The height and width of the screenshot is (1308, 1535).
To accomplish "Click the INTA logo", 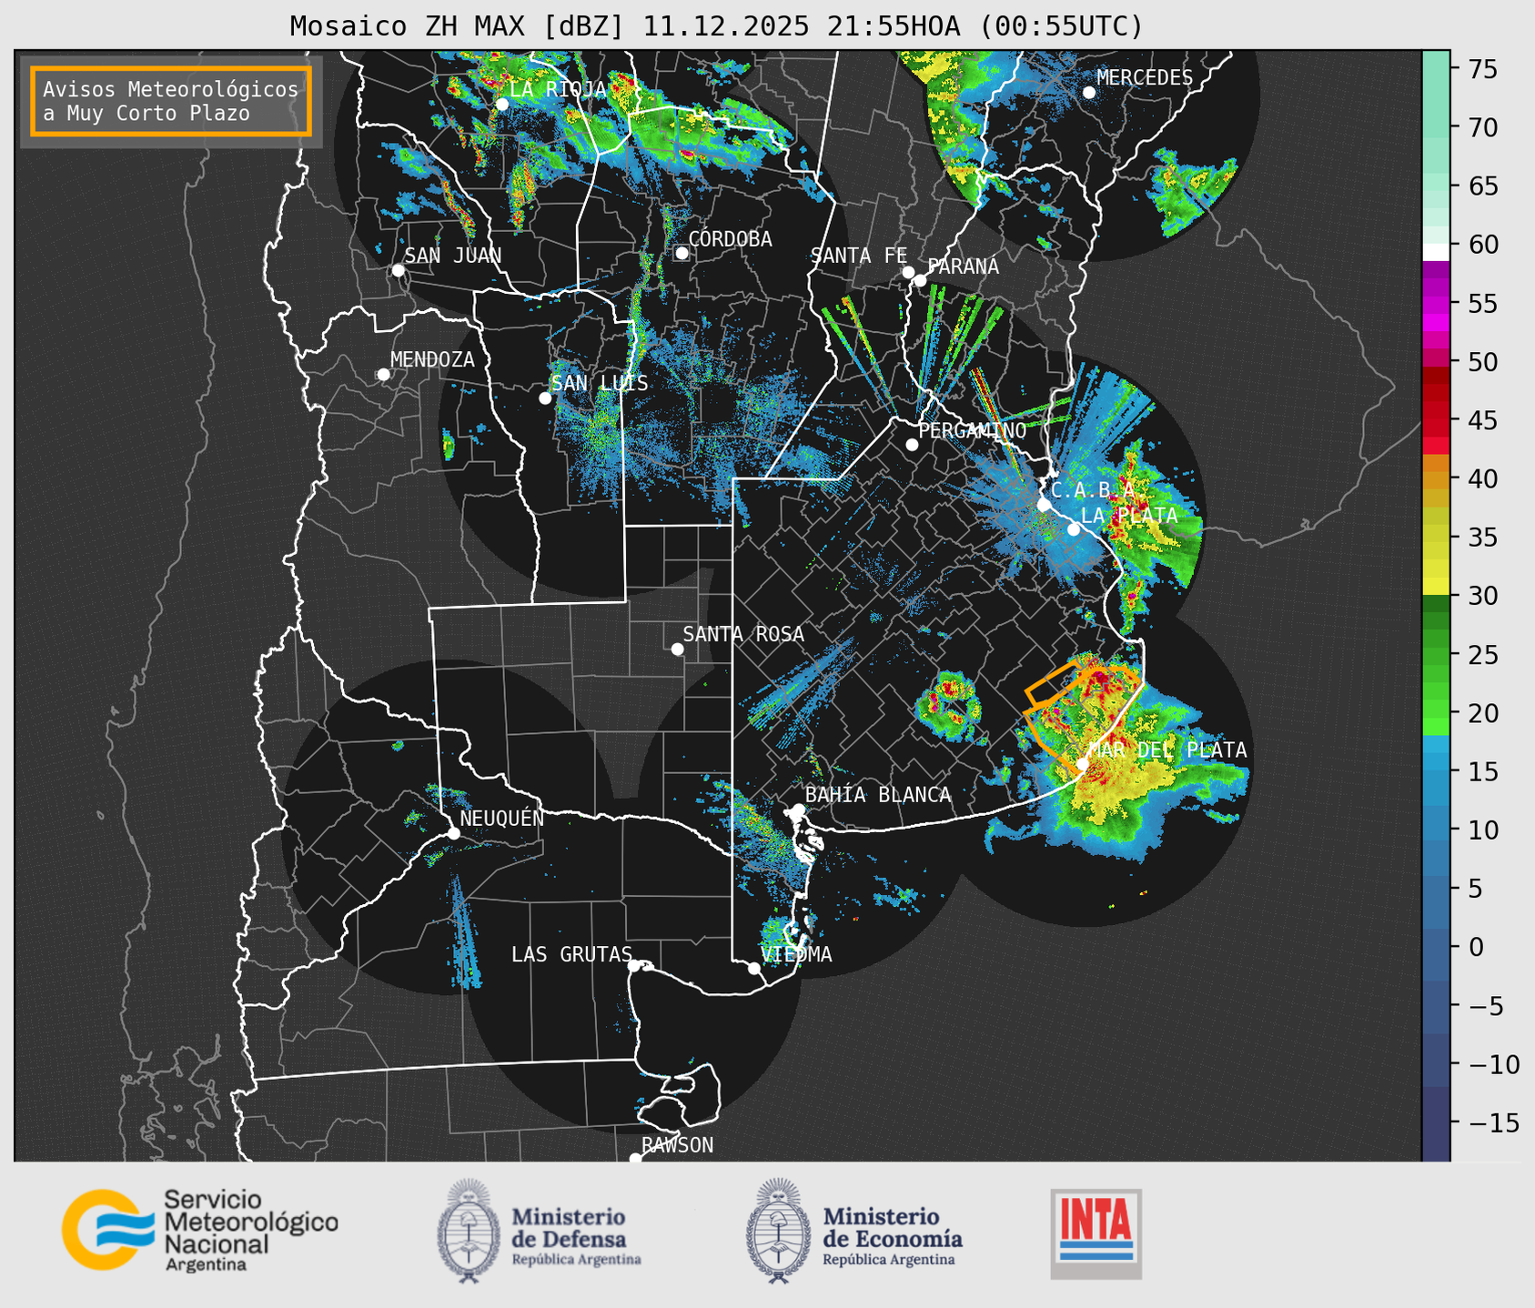I will pos(1096,1233).
